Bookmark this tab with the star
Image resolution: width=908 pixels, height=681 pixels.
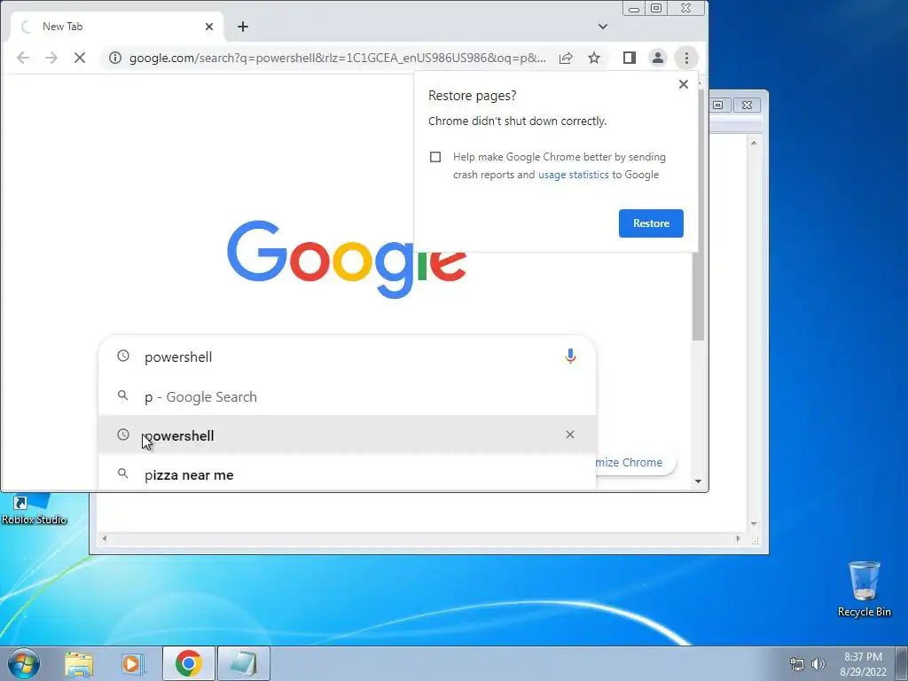[594, 58]
